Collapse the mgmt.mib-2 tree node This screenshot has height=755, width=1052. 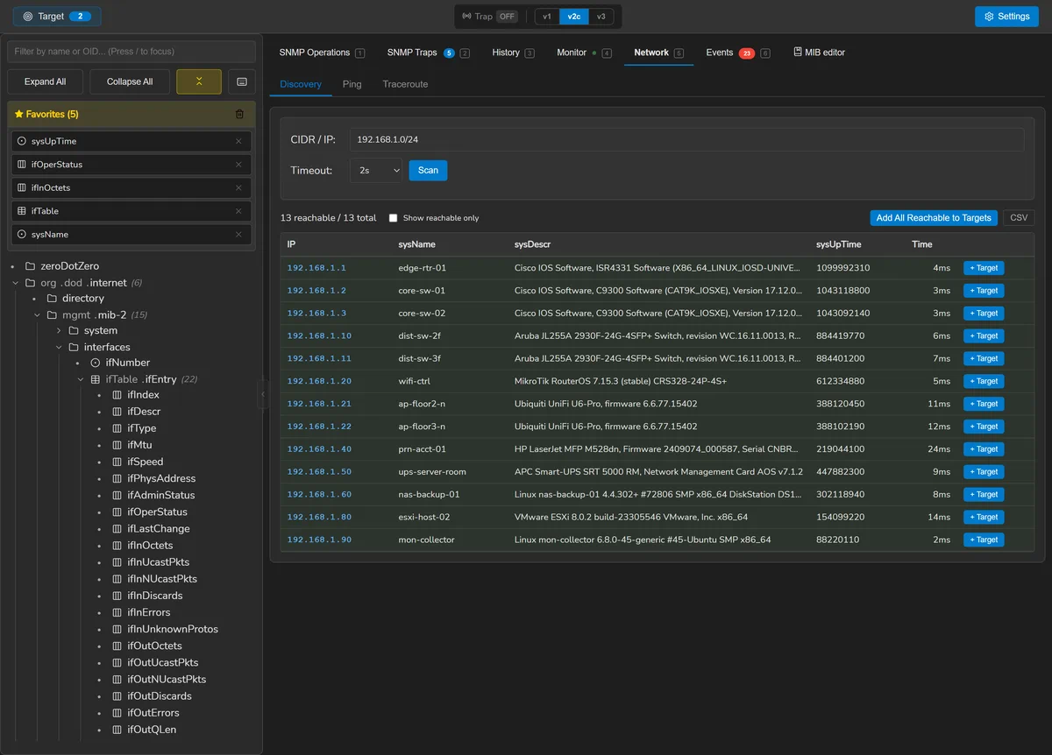(x=37, y=315)
